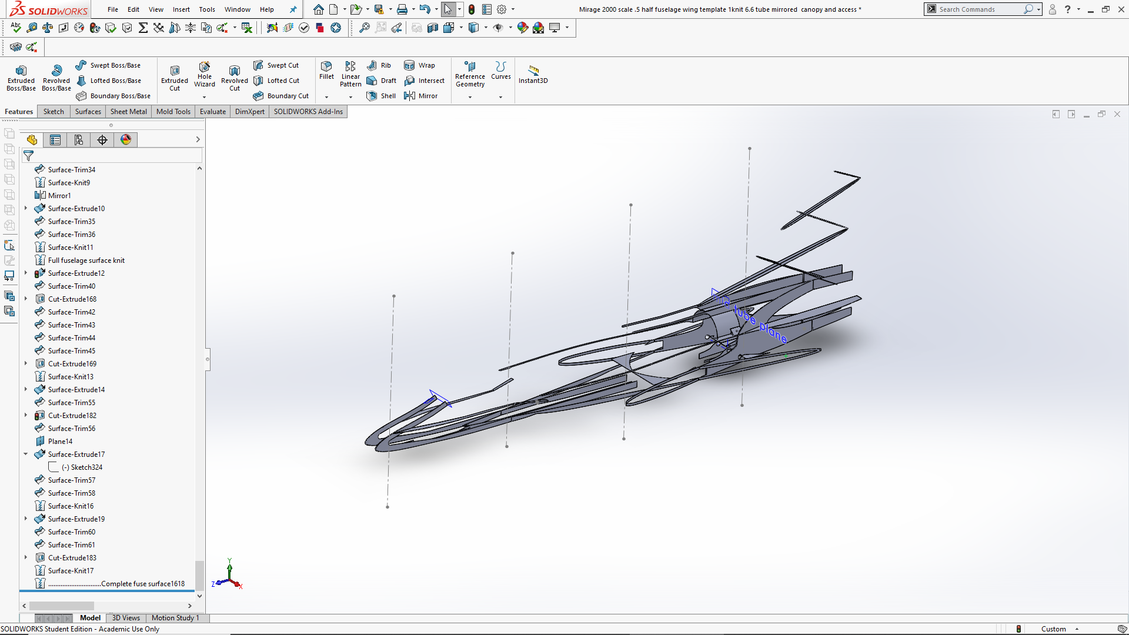Expand the Surface-Extrude10 feature

[x=26, y=208]
